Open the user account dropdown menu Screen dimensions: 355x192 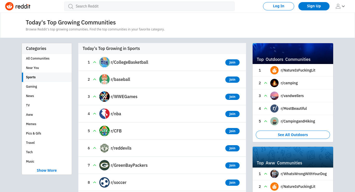tap(340, 6)
